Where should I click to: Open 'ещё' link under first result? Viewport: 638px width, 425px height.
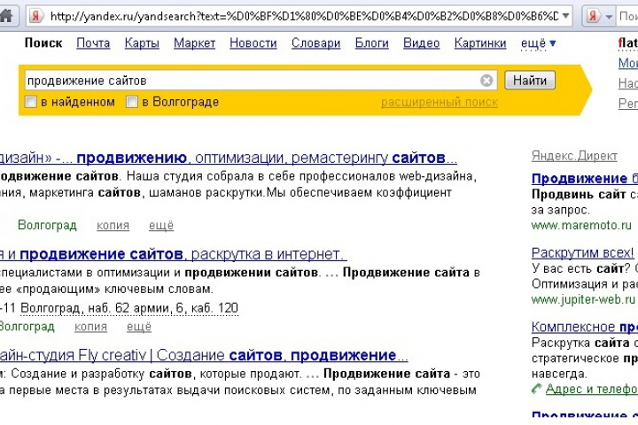coord(161,225)
